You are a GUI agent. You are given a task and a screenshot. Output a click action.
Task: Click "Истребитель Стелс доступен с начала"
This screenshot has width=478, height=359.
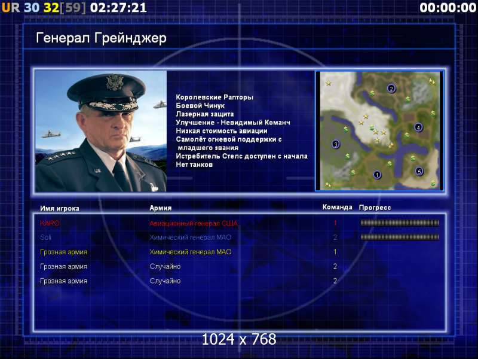tap(242, 156)
